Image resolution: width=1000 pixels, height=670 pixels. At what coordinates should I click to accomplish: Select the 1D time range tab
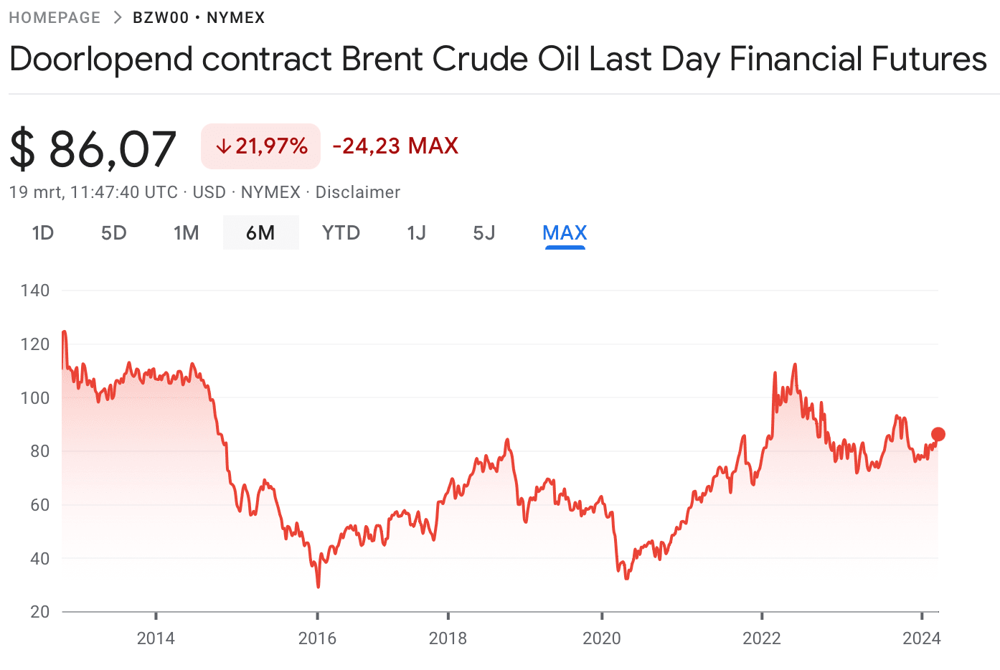coord(43,233)
